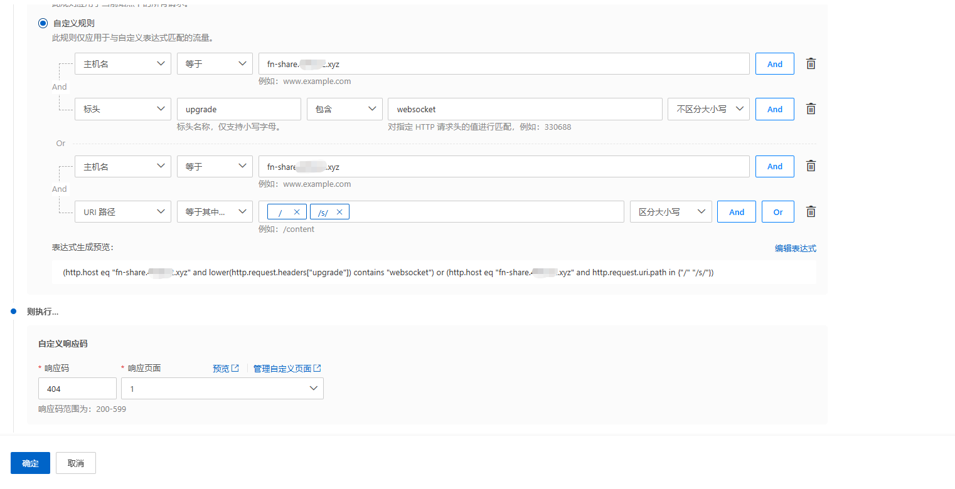Open first 主机名 field type dropdown

123,64
